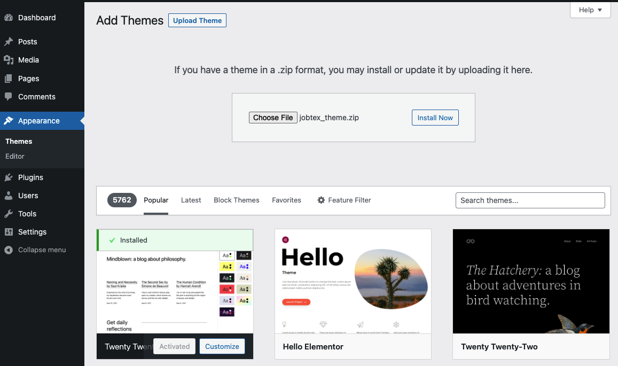This screenshot has width=618, height=366.
Task: Go to the Posts menu
Action: point(42,42)
